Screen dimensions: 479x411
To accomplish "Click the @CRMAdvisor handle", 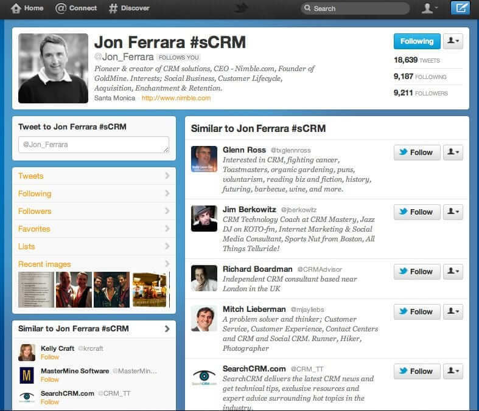I will coord(320,269).
